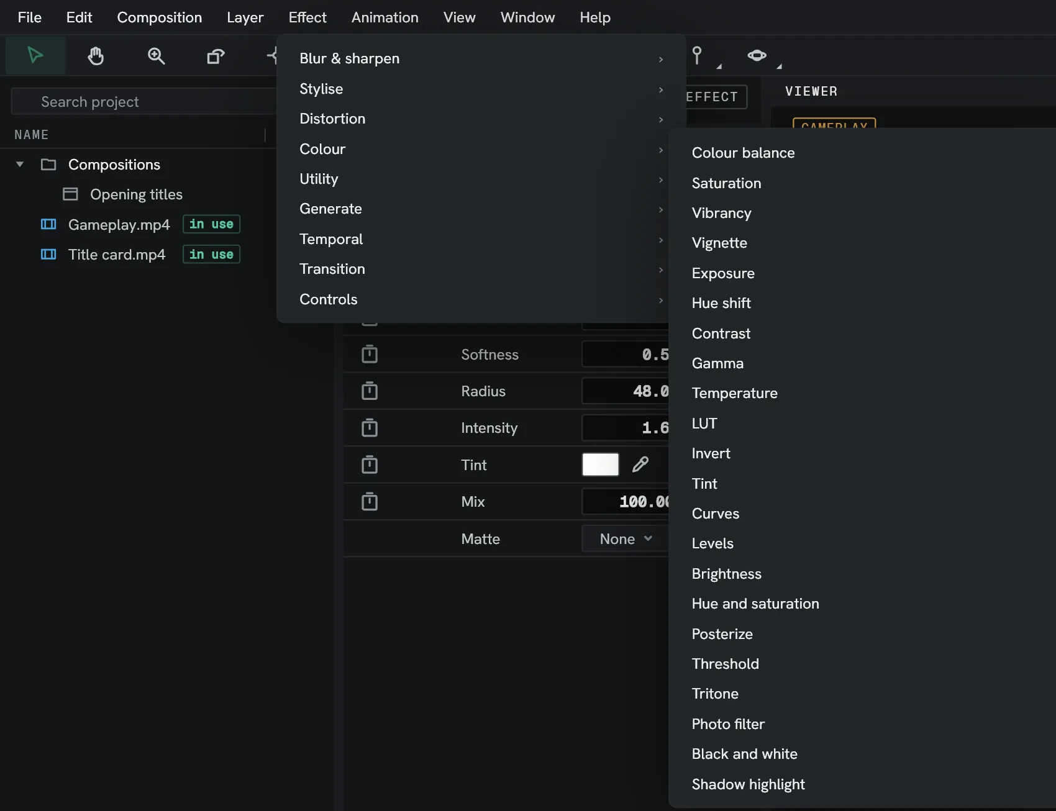
Task: Pick tint colour with eyedropper
Action: coord(640,464)
